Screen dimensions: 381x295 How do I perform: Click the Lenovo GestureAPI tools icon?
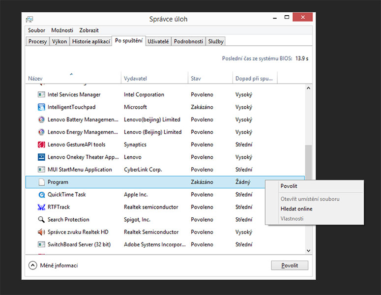tap(41, 145)
